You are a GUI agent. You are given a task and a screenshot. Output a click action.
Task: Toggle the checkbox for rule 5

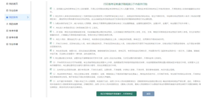point(51,32)
